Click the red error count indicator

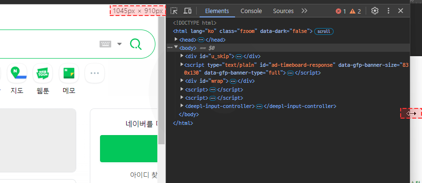341,11
